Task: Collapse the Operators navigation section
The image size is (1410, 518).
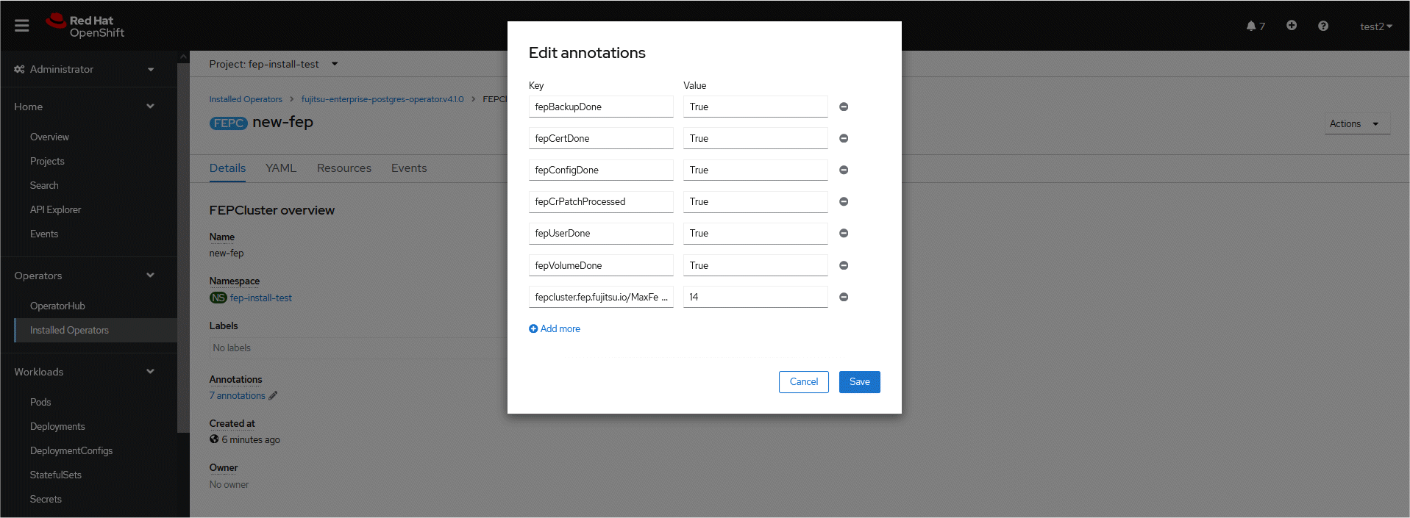Action: [85, 276]
